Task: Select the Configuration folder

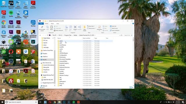Action: click(x=63, y=55)
